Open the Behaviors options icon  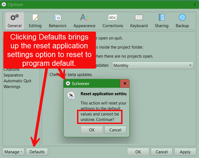58,18
